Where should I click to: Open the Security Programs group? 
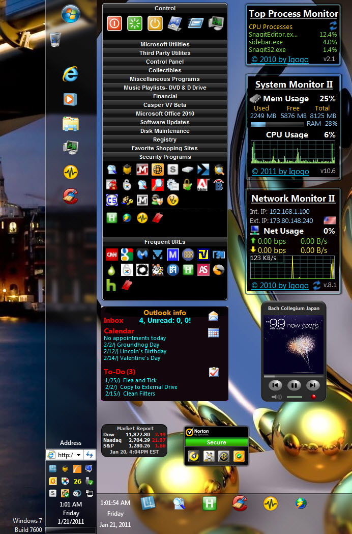[165, 157]
